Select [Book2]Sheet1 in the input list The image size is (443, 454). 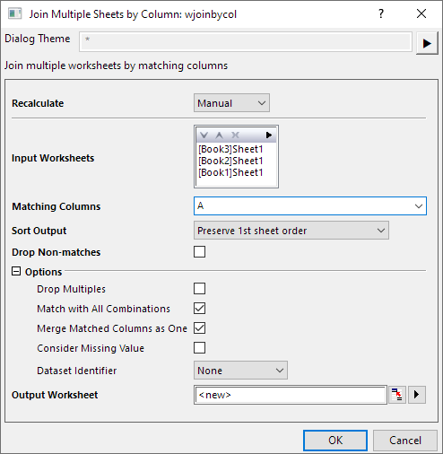pos(230,161)
